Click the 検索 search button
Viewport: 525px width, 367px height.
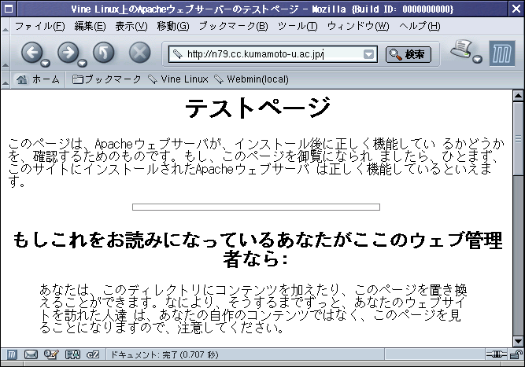(409, 54)
